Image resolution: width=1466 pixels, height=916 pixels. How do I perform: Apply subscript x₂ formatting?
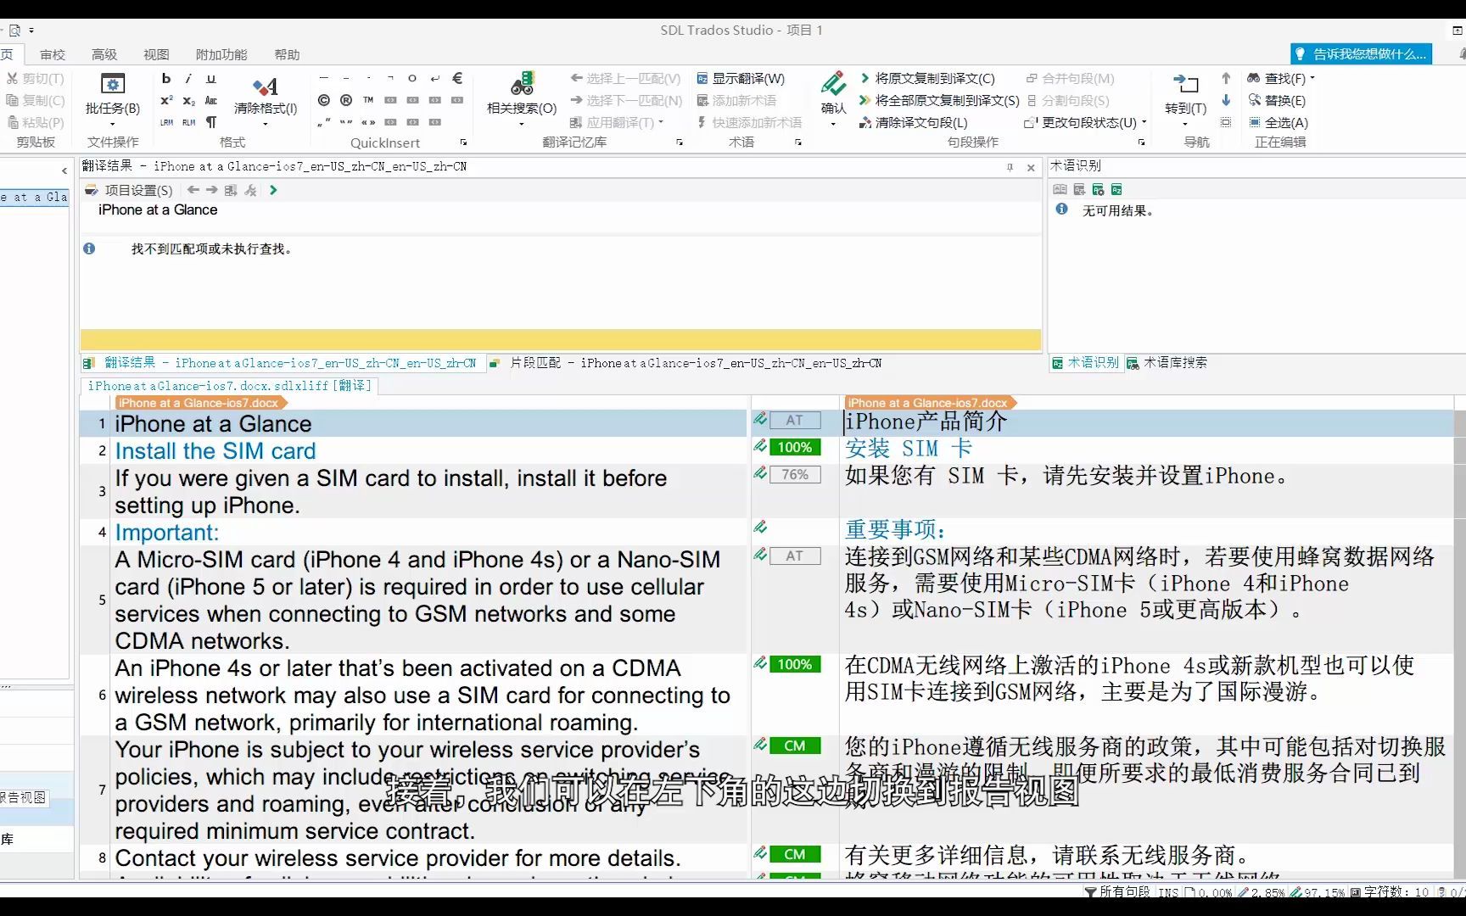[x=188, y=101]
